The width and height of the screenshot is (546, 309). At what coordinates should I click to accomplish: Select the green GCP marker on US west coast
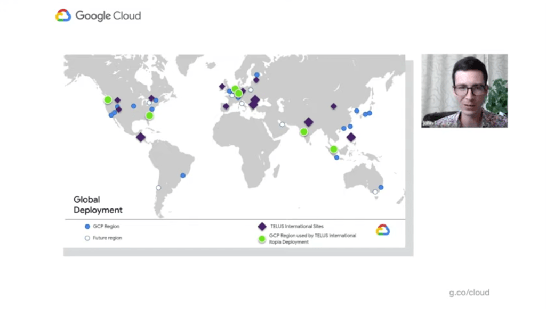[x=108, y=99]
